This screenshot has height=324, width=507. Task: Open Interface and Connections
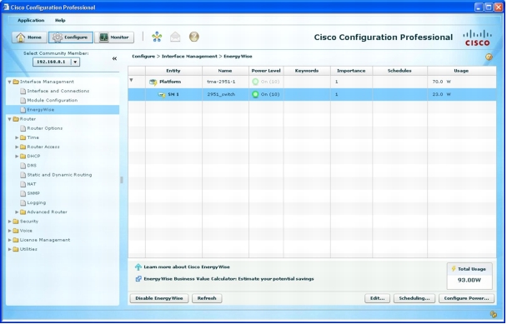click(x=58, y=91)
